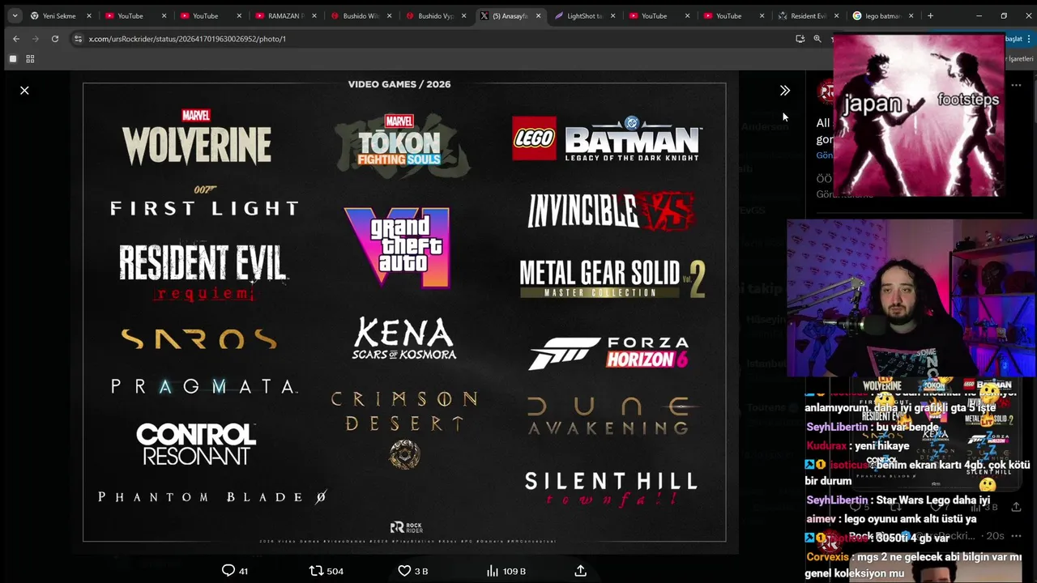This screenshot has width=1037, height=583.
Task: Close the Resident Evil tab
Action: tap(837, 15)
